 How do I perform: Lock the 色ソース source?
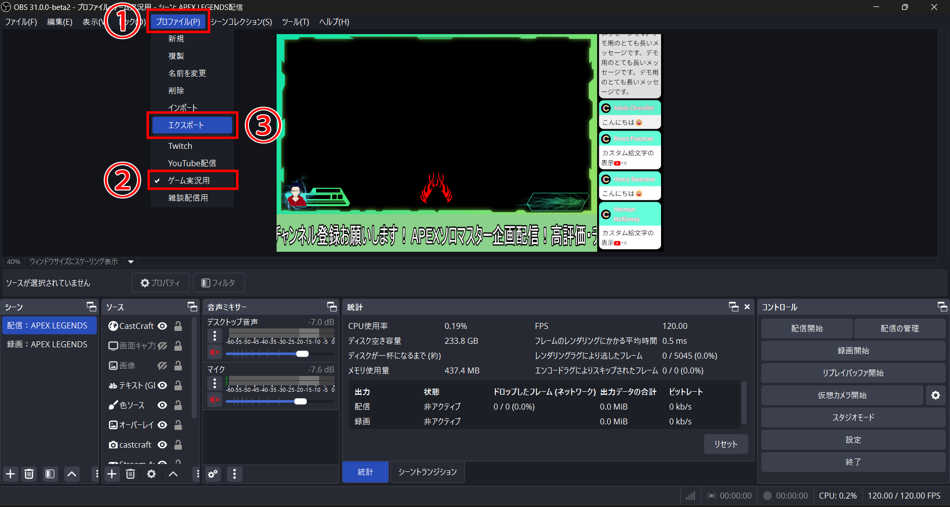[178, 405]
